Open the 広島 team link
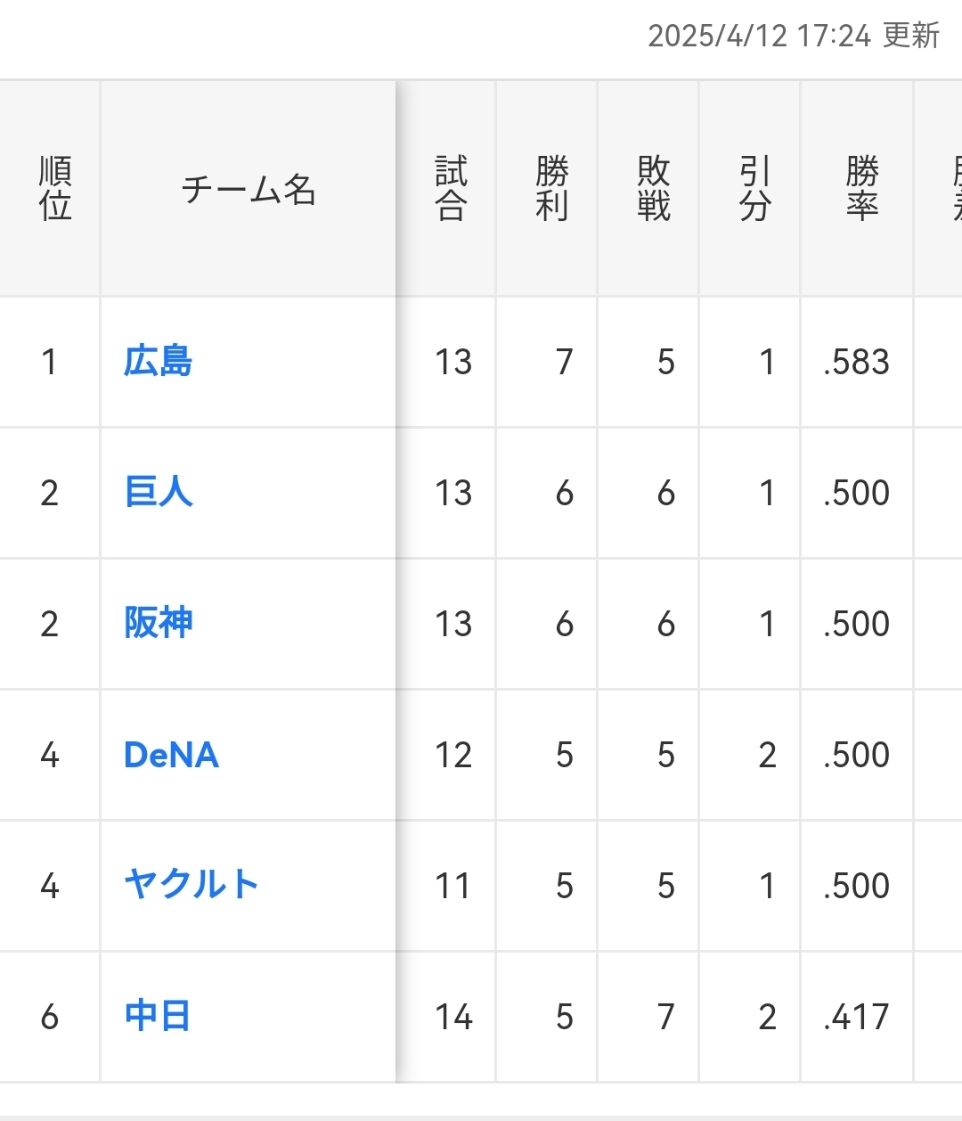The height and width of the screenshot is (1121, 962). 158,362
